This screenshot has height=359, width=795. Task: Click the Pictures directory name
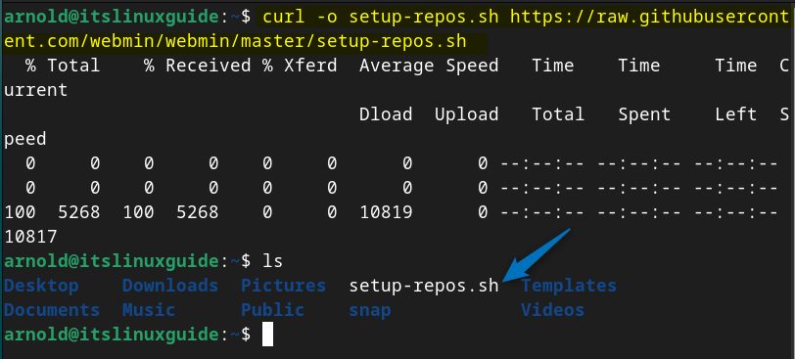tap(283, 286)
